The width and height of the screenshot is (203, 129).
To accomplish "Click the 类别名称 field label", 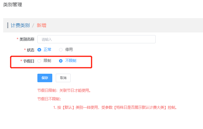I will (27, 39).
